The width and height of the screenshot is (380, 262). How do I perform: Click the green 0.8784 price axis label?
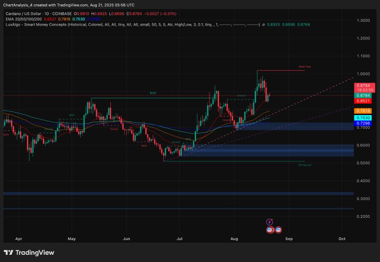(x=365, y=95)
